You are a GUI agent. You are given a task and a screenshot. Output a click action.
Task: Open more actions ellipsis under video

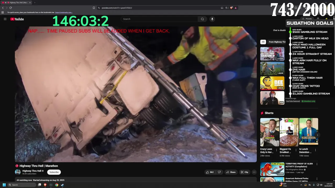[x=254, y=172]
